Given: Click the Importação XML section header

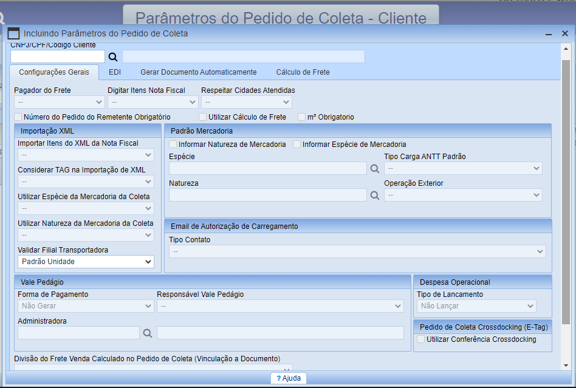Looking at the screenshot, I should click(x=87, y=131).
